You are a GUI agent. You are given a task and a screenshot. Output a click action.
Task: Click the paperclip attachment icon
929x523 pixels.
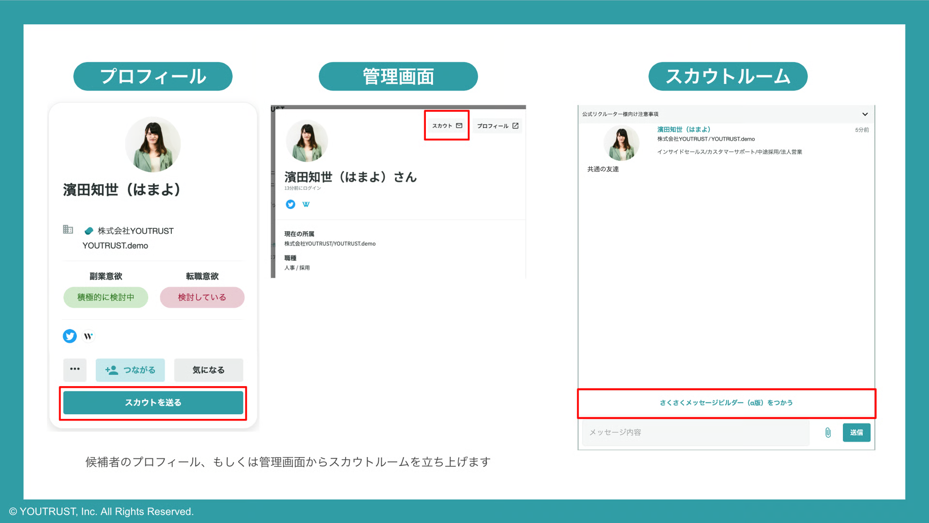(x=828, y=433)
